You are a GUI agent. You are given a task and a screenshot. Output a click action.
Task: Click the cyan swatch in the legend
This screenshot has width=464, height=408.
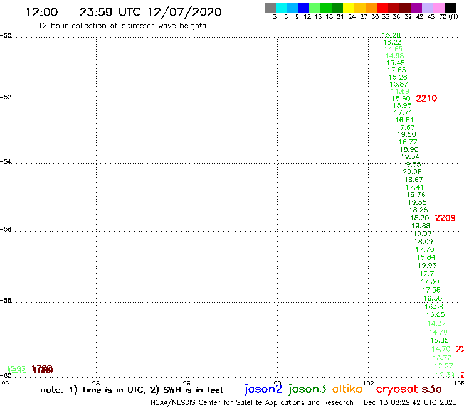[x=282, y=8]
